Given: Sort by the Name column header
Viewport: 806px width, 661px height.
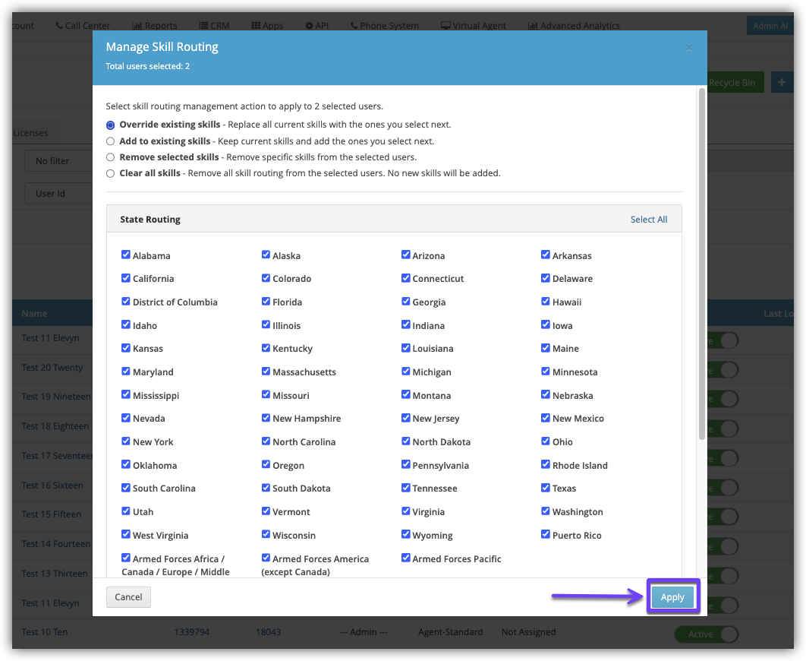Looking at the screenshot, I should 34,313.
